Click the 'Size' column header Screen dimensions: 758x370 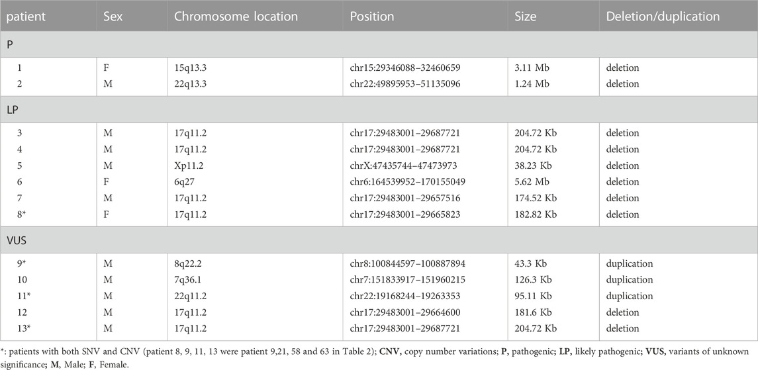point(526,16)
